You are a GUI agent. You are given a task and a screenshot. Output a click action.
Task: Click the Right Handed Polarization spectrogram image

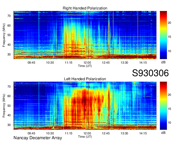click(x=85, y=35)
